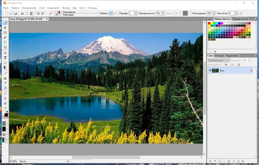Add new color swatch page icon
This screenshot has width=259, height=165.
point(210,51)
